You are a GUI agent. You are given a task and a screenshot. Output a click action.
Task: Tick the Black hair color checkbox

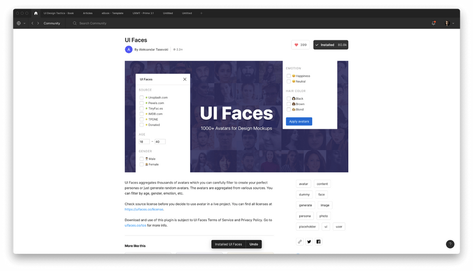point(289,98)
